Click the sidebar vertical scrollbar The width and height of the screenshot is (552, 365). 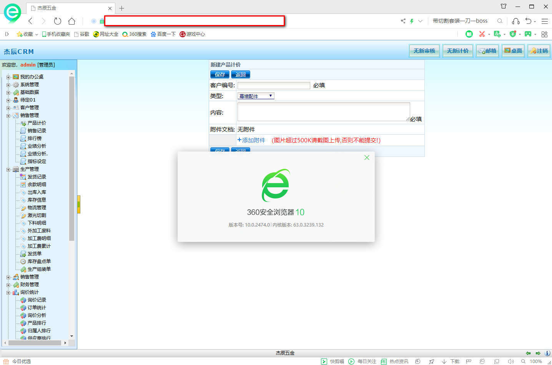[x=71, y=158]
